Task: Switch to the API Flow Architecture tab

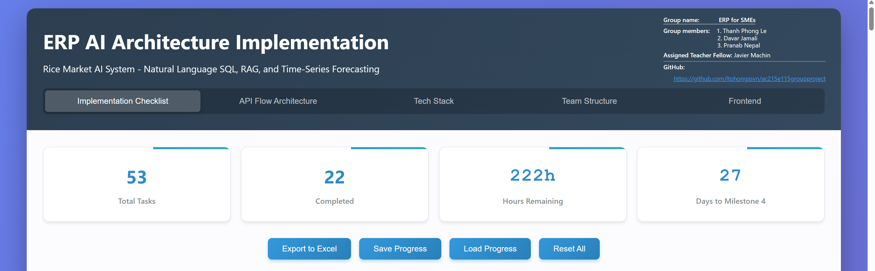Action: [278, 101]
